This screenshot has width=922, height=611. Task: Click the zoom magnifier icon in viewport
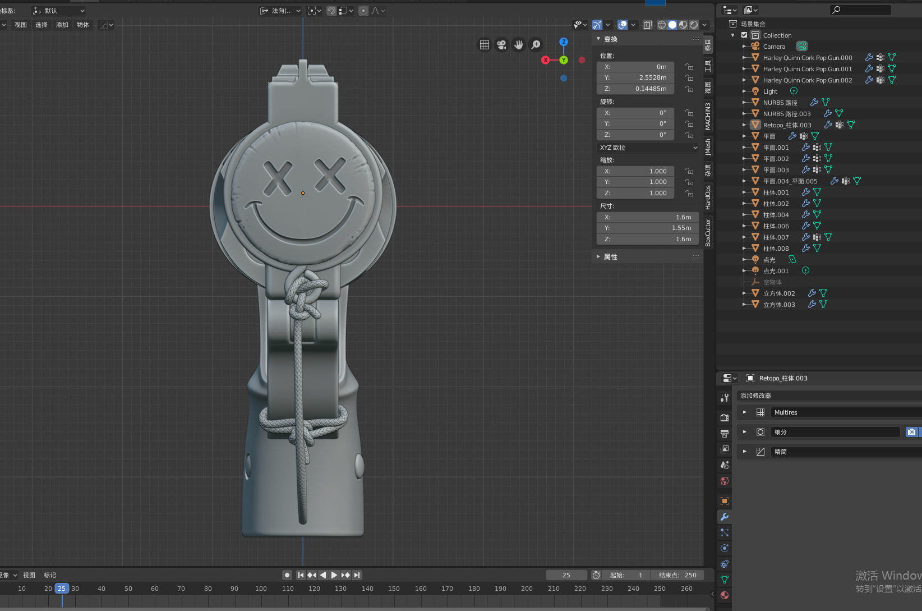coord(536,45)
